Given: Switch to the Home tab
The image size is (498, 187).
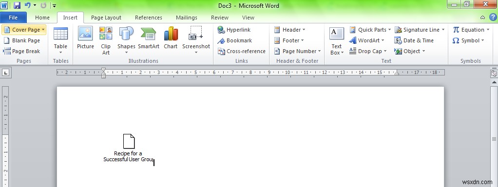Looking at the screenshot, I should (x=42, y=18).
